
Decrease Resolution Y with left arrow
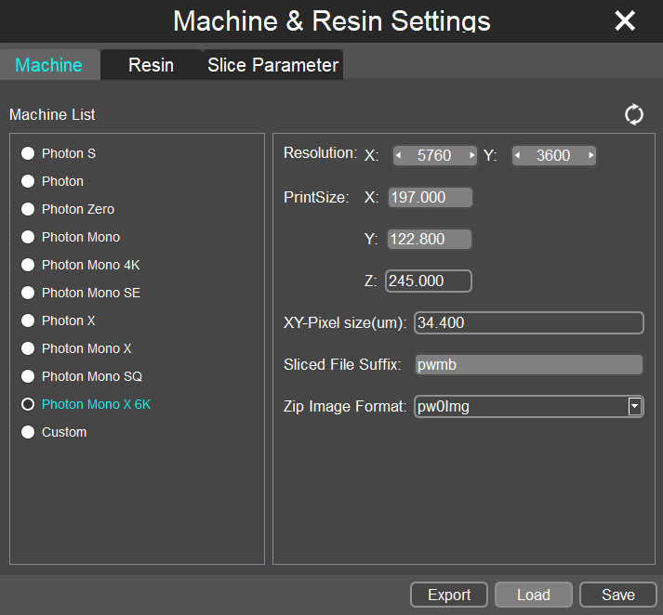[517, 155]
